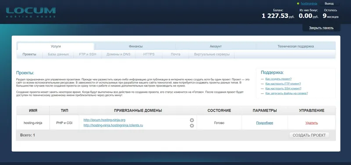Click Удалить to delete hosting-ninja project

312,123
